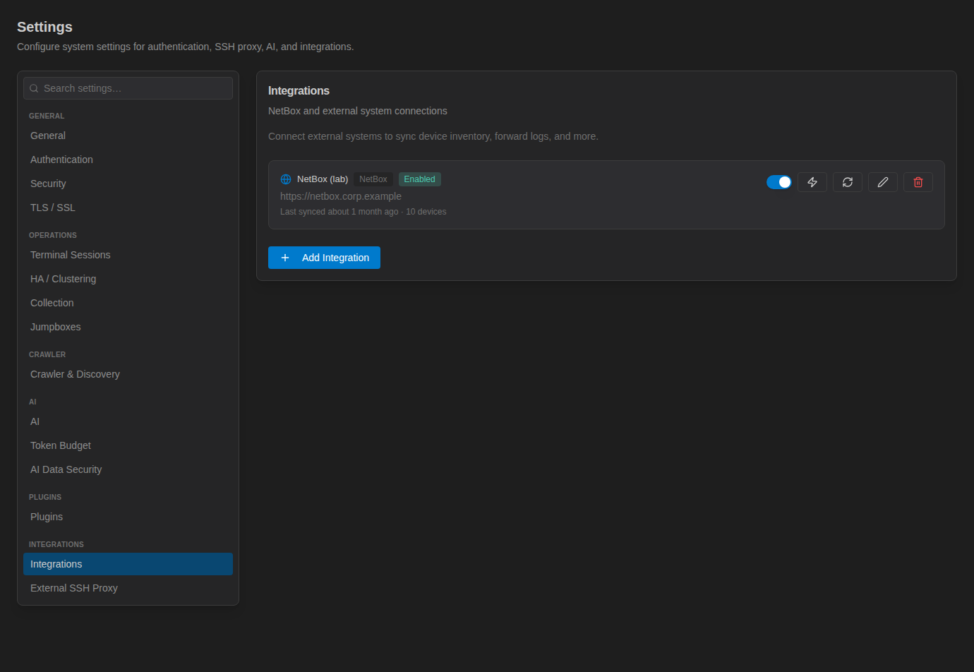
Task: Focus the Search settings field
Action: pyautogui.click(x=128, y=88)
